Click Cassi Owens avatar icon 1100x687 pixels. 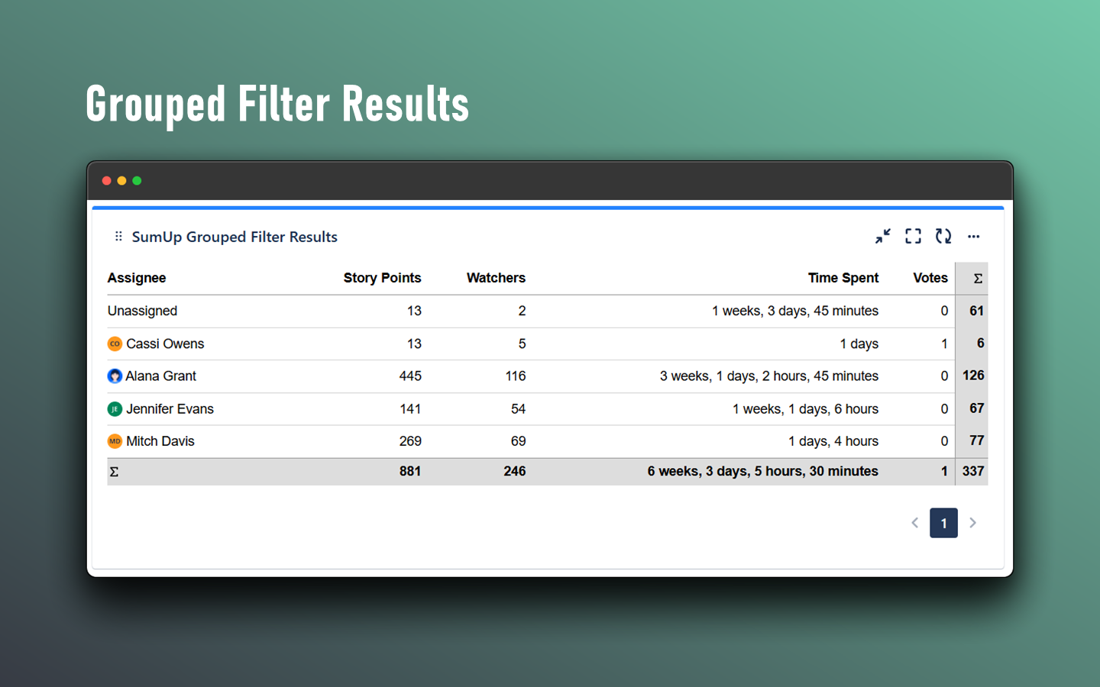[x=115, y=343]
